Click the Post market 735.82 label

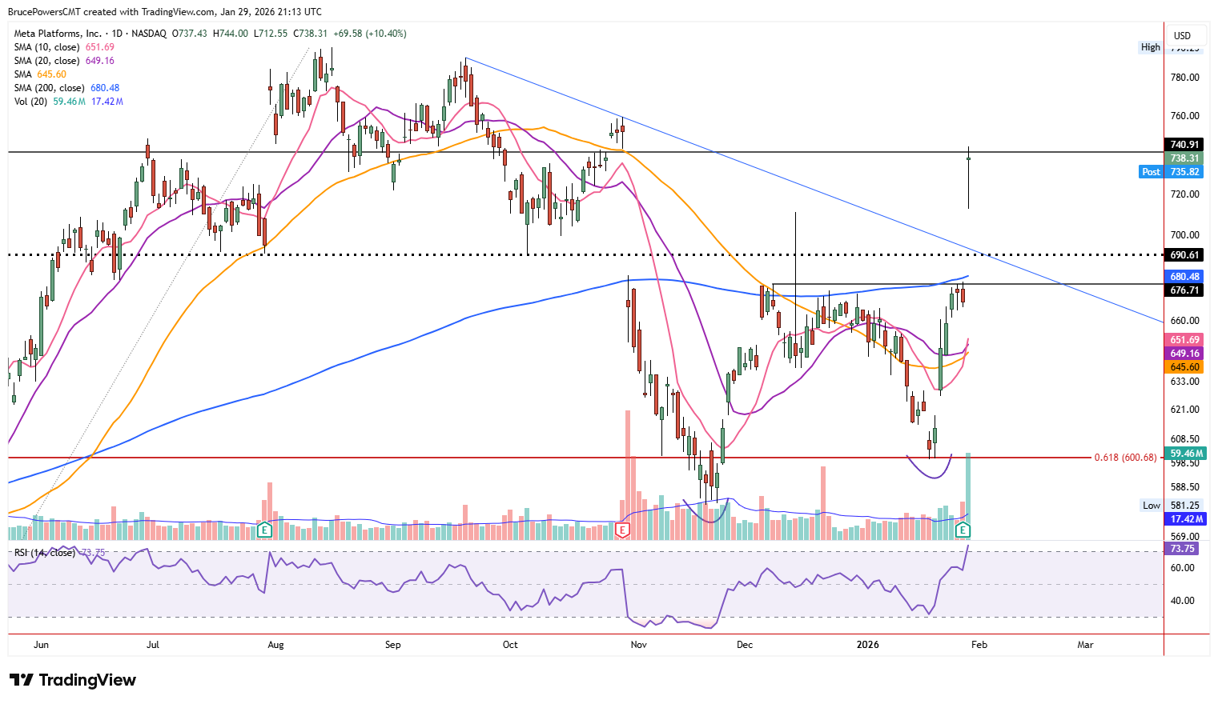tap(1171, 172)
